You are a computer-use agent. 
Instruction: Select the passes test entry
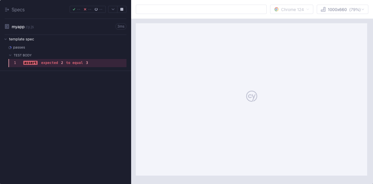(x=19, y=47)
